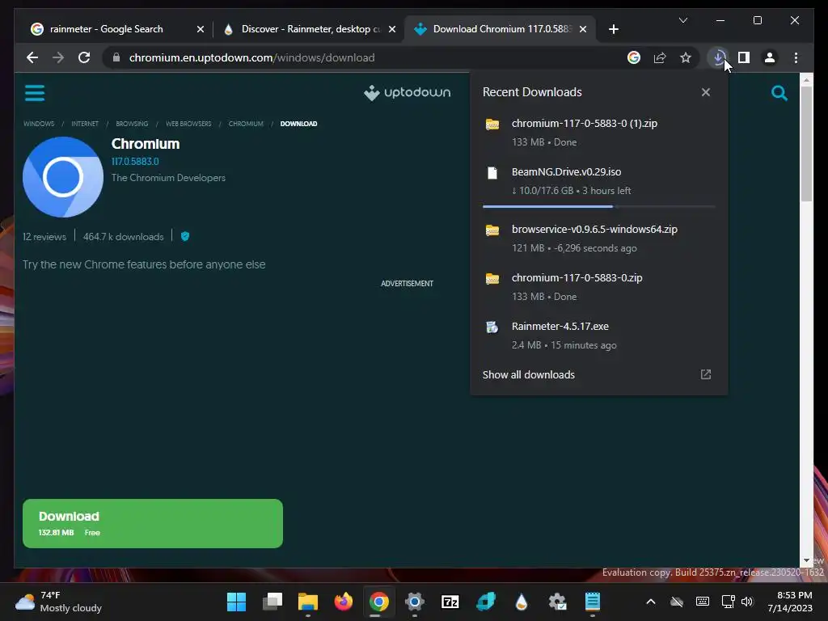Open the BROWSING breadcrumb link
This screenshot has width=828, height=621.
[132, 124]
